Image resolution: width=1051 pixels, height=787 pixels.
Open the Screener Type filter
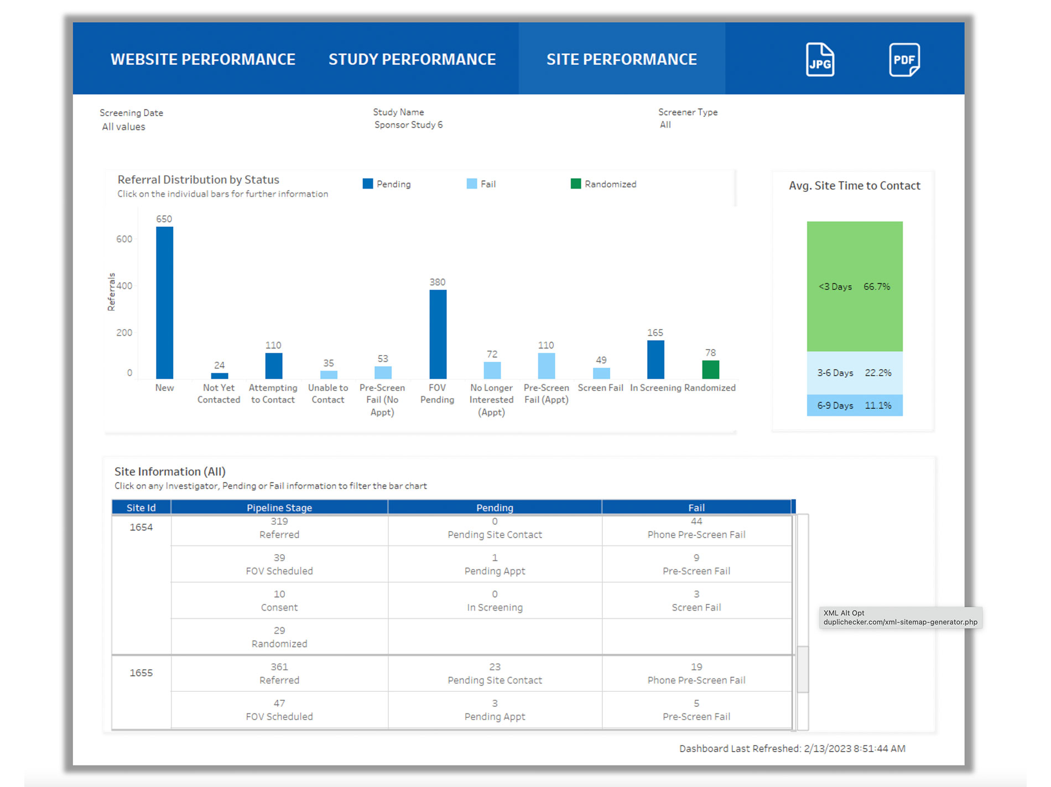[665, 125]
